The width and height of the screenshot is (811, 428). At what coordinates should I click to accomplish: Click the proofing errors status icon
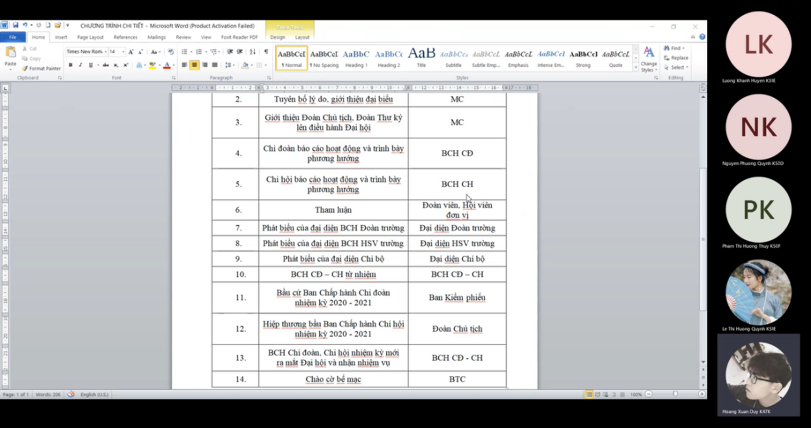click(x=71, y=394)
